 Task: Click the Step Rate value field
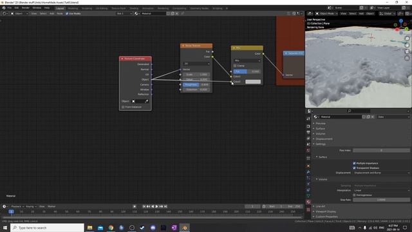[x=381, y=200]
